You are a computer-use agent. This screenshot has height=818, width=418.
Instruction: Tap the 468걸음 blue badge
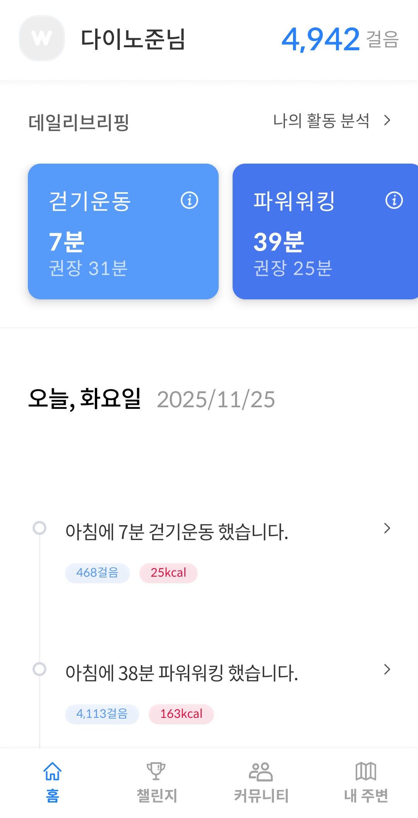pyautogui.click(x=97, y=573)
